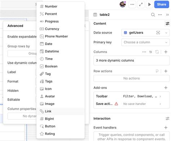This screenshot has height=141, width=171.
Task: Add a new column with plus icon
Action: pos(166,52)
